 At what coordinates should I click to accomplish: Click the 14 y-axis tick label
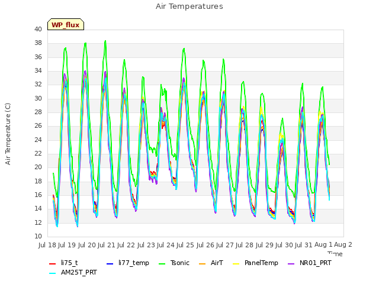click(x=38, y=208)
